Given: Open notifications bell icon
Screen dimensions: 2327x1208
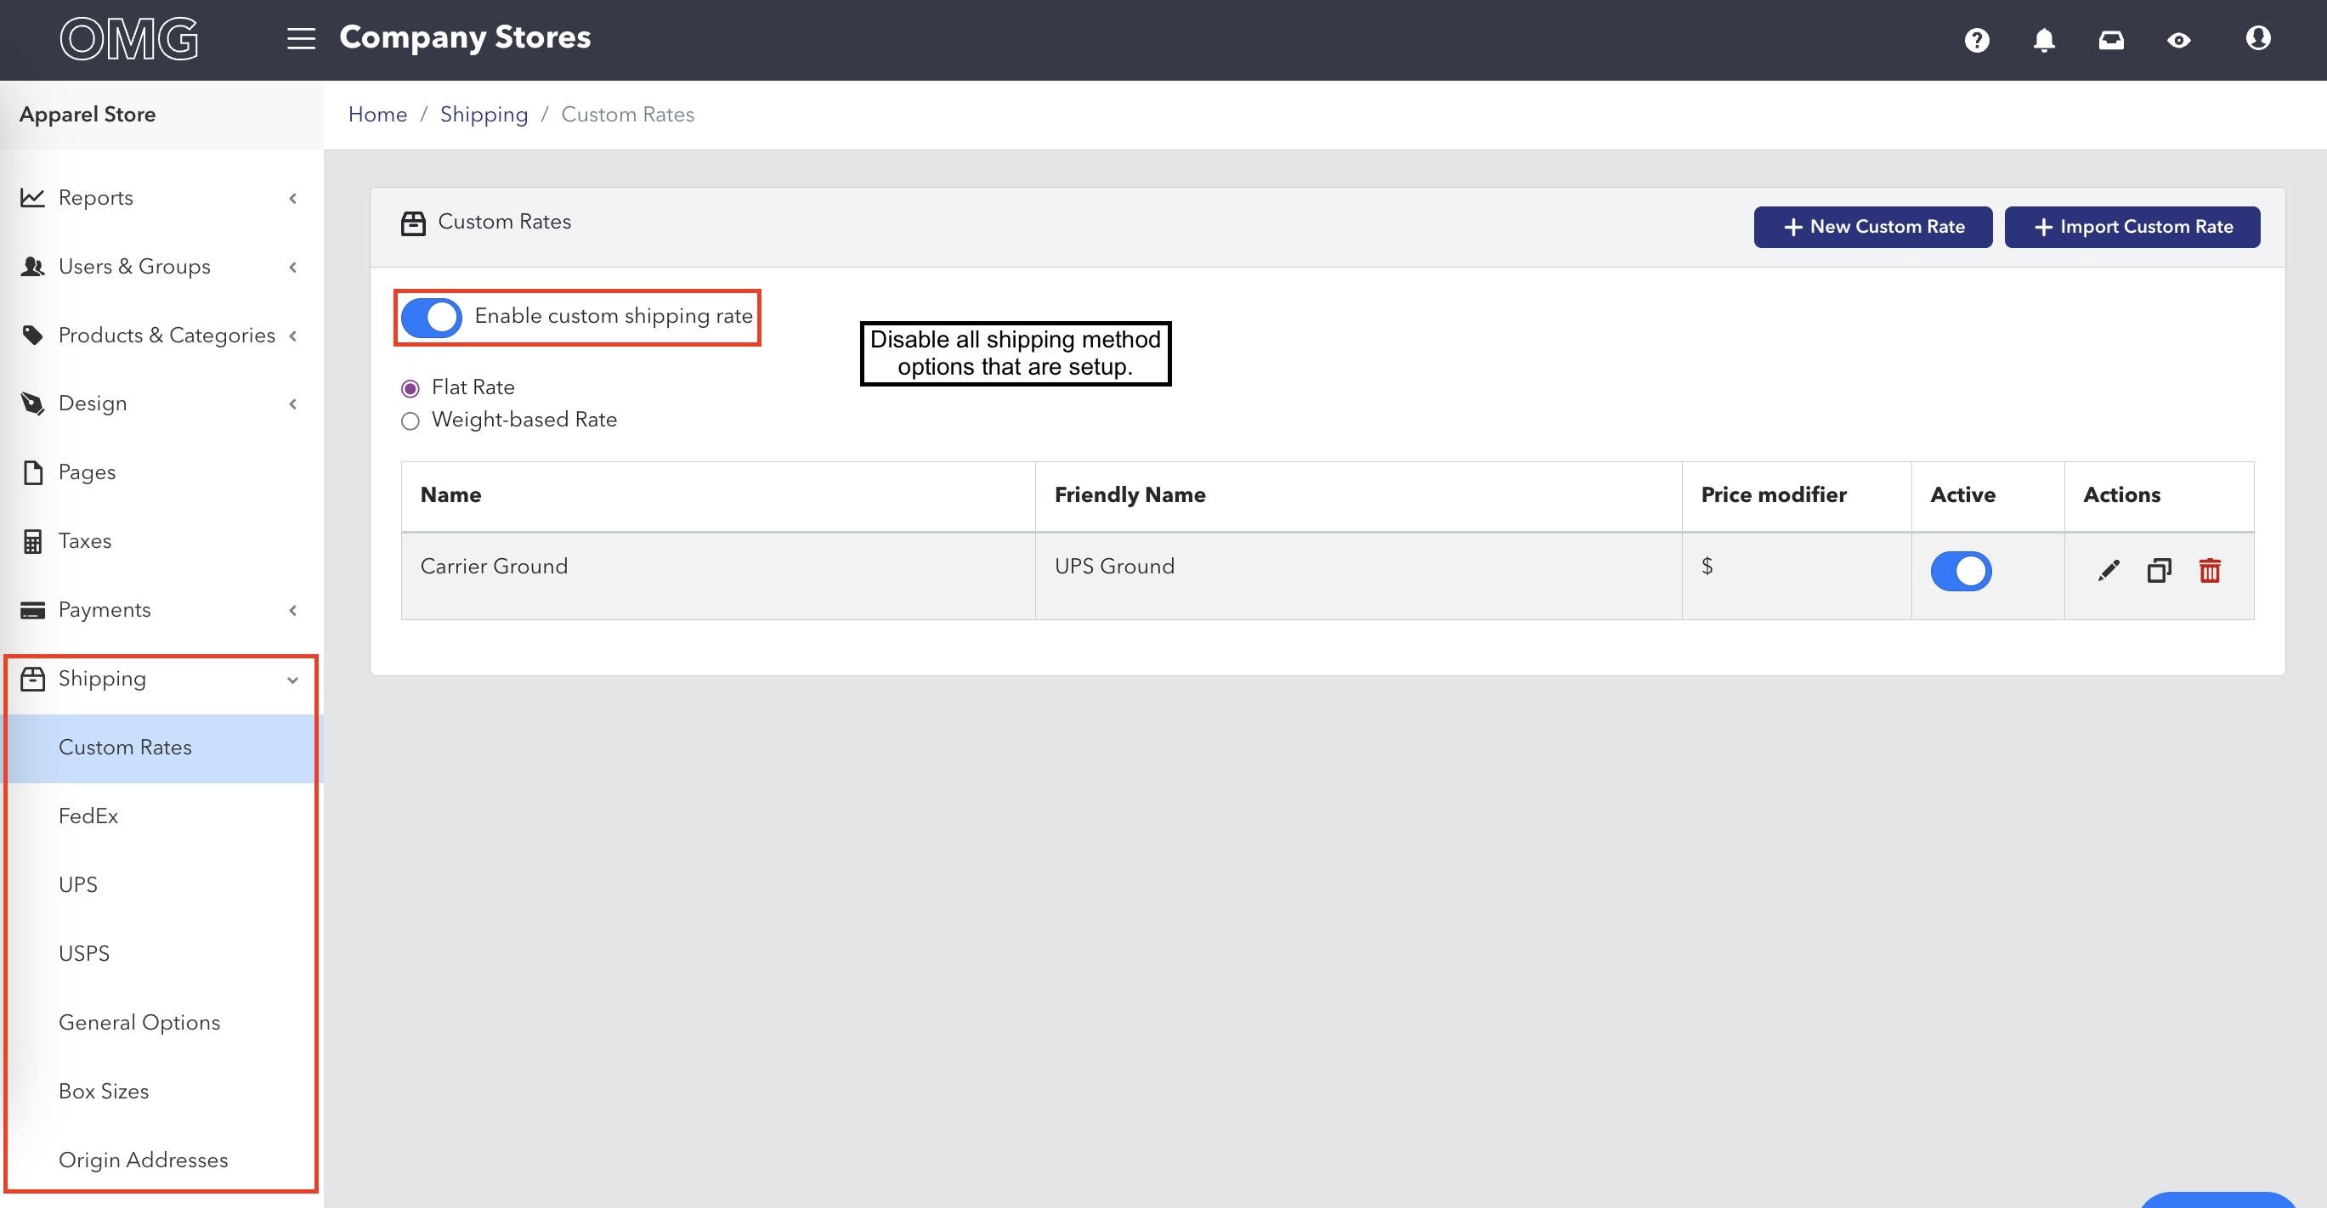Looking at the screenshot, I should tap(2043, 40).
